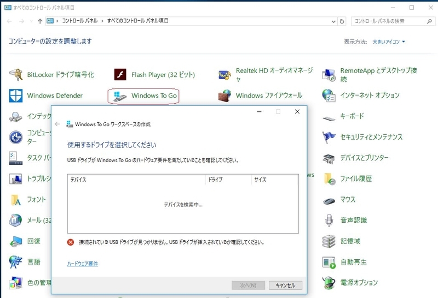Click the デバイス column header
The height and width of the screenshot is (298, 438).
136,180
